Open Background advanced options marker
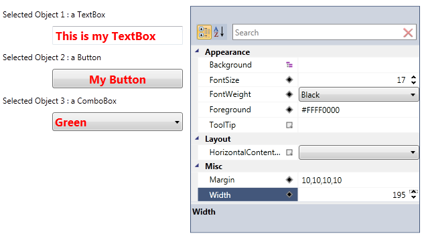Screen dimensions: 424x244 (x=289, y=65)
